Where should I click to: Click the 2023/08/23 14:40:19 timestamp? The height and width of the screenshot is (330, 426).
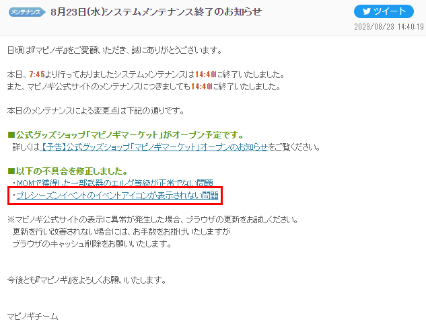[x=389, y=27]
